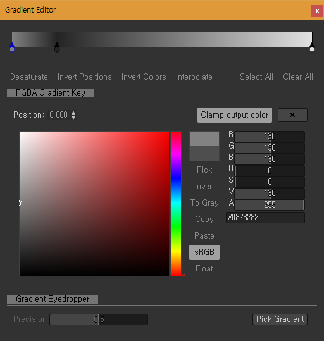Click Pick color option
Image resolution: width=324 pixels, height=341 pixels.
point(204,170)
